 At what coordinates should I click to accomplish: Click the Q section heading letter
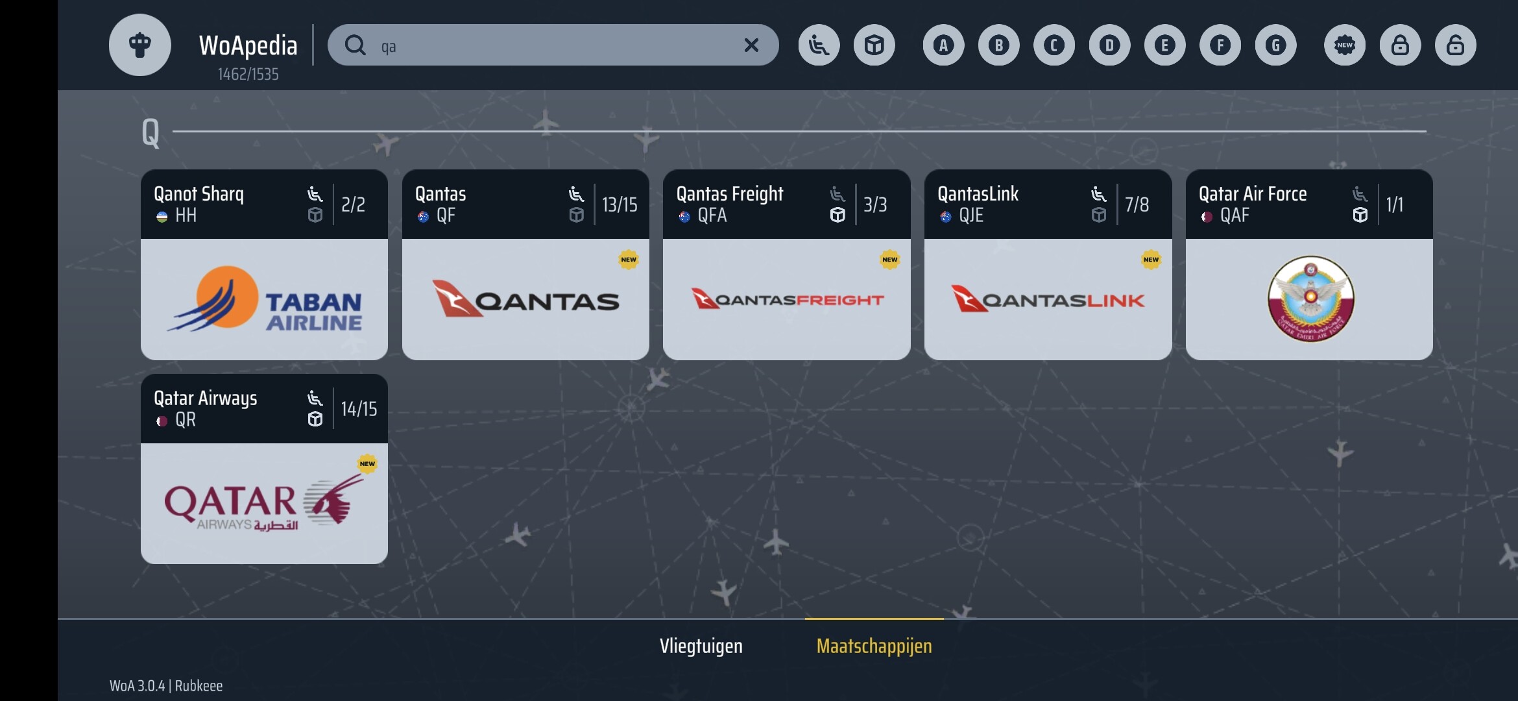coord(151,133)
